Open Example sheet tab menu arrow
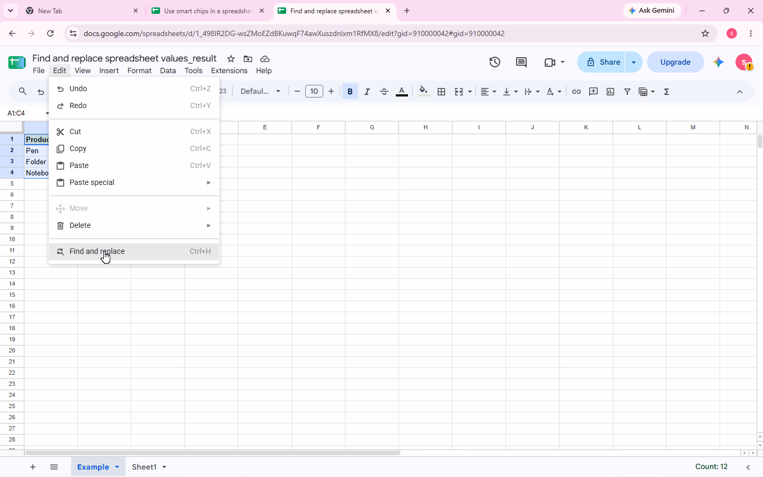763x477 pixels. [x=117, y=467]
